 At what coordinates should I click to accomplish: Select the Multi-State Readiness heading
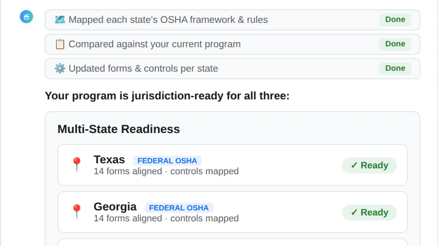coord(119,129)
